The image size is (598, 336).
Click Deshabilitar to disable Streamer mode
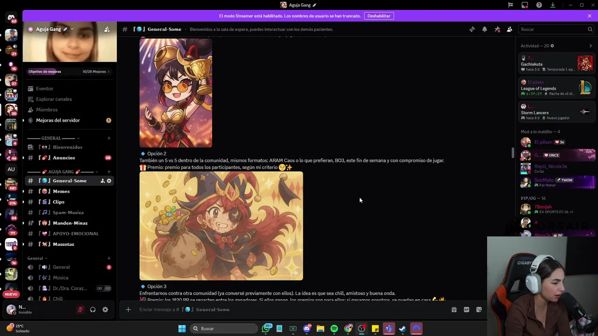(x=379, y=16)
